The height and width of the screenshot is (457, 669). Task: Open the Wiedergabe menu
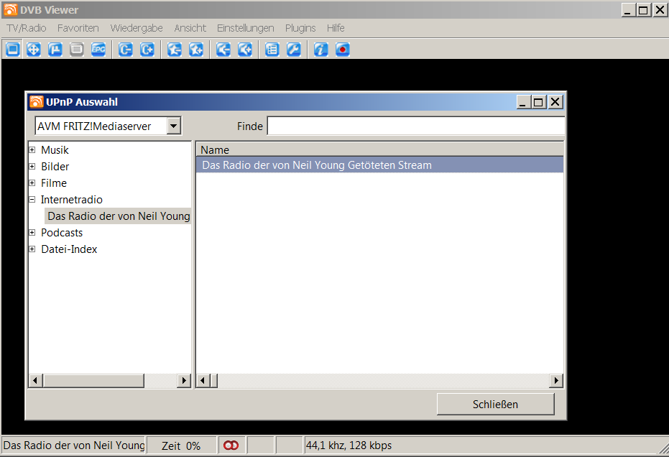tap(137, 28)
